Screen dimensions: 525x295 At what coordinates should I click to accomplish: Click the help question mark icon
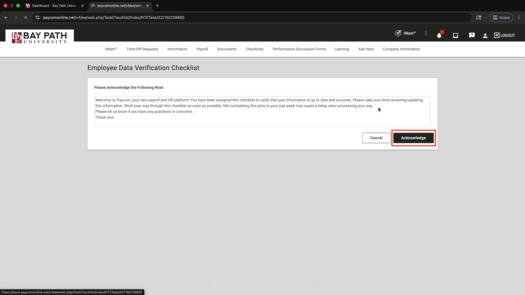[x=472, y=36]
